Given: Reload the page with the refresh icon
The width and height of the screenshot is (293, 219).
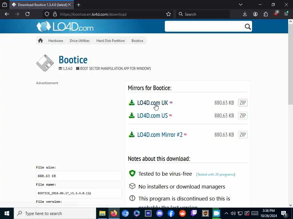Looking at the screenshot, I should click(x=27, y=14).
